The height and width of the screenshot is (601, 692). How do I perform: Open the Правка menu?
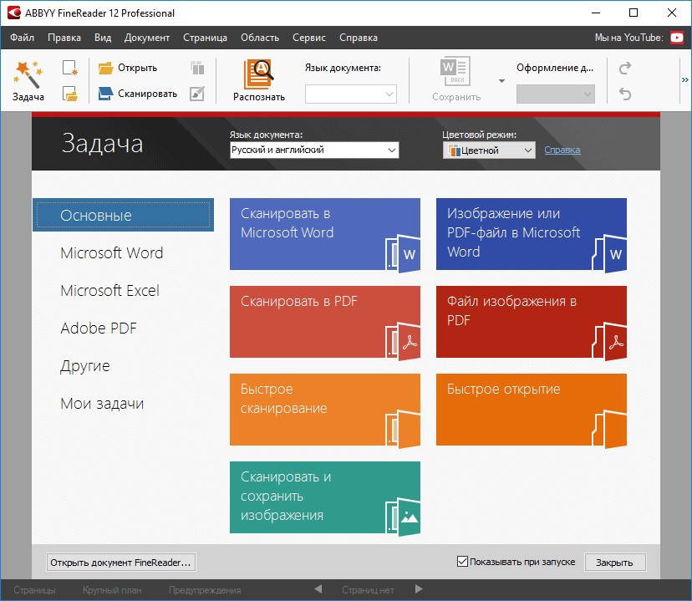[x=64, y=38]
